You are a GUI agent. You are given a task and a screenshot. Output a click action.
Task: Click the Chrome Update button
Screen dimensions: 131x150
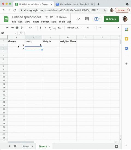[x=122, y=10]
